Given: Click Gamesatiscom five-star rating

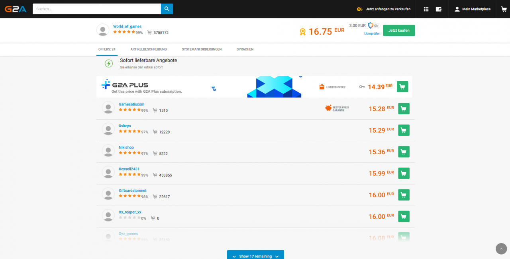Looking at the screenshot, I should click(x=130, y=110).
